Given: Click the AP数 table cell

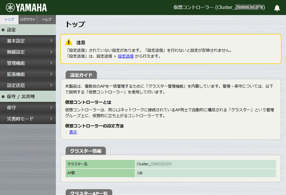Looking at the screenshot, I should (x=100, y=173).
